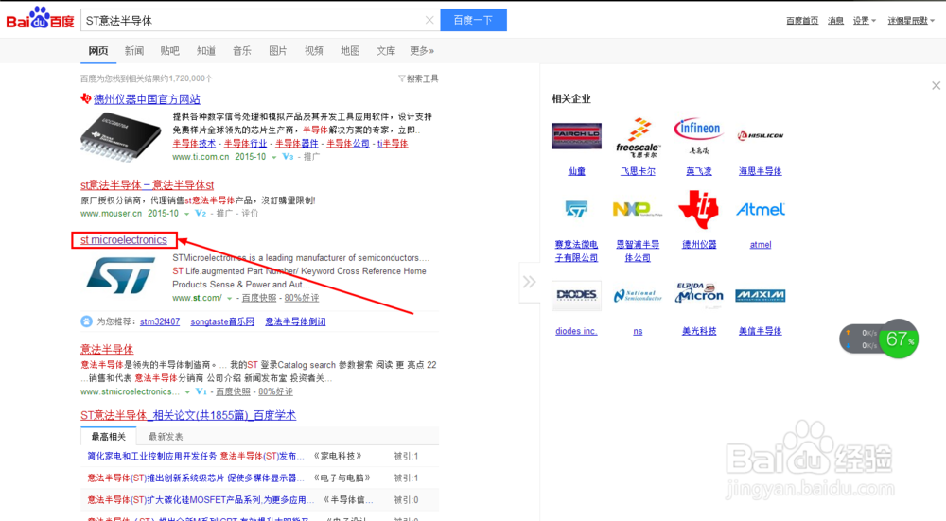Expand the 更多 tab menu
This screenshot has width=946, height=521.
(x=422, y=51)
